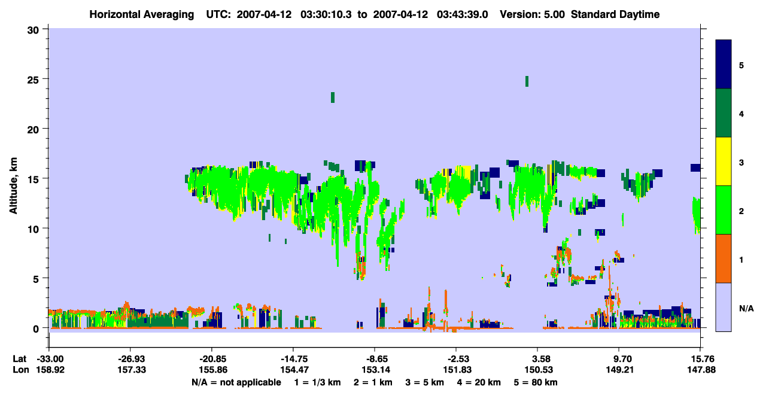Click the 'Altitude, km' axis label
This screenshot has height=399, width=778.
pos(13,186)
